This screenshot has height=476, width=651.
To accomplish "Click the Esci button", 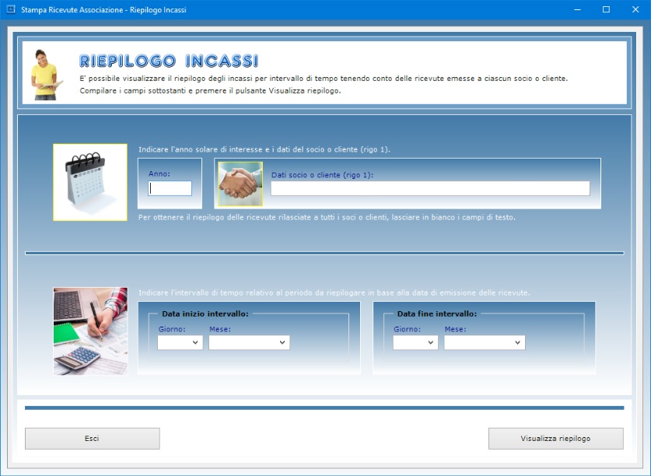I will (x=93, y=439).
